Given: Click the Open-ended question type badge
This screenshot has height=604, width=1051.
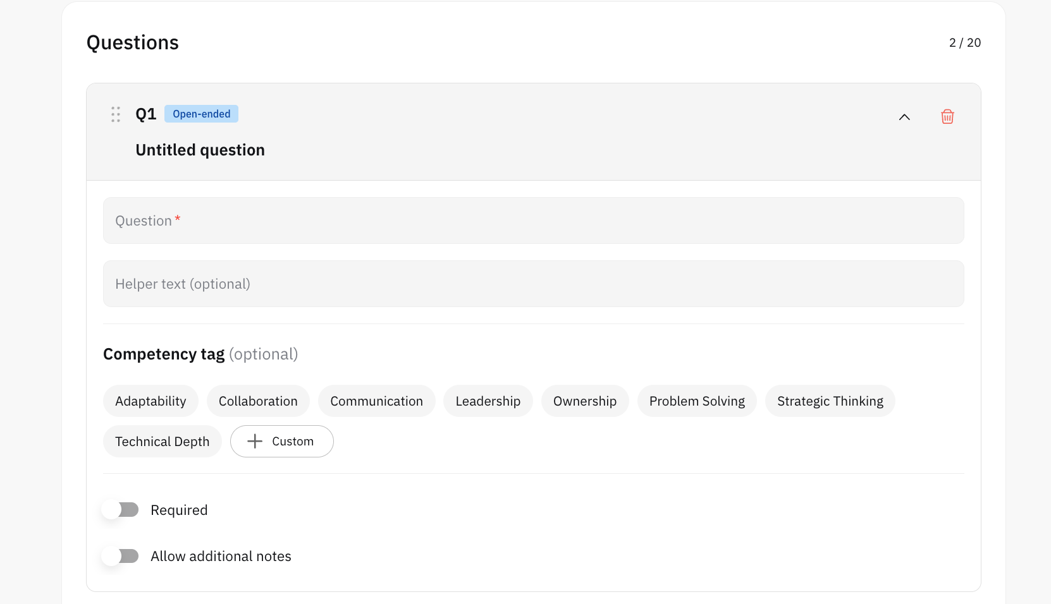Looking at the screenshot, I should click(201, 114).
